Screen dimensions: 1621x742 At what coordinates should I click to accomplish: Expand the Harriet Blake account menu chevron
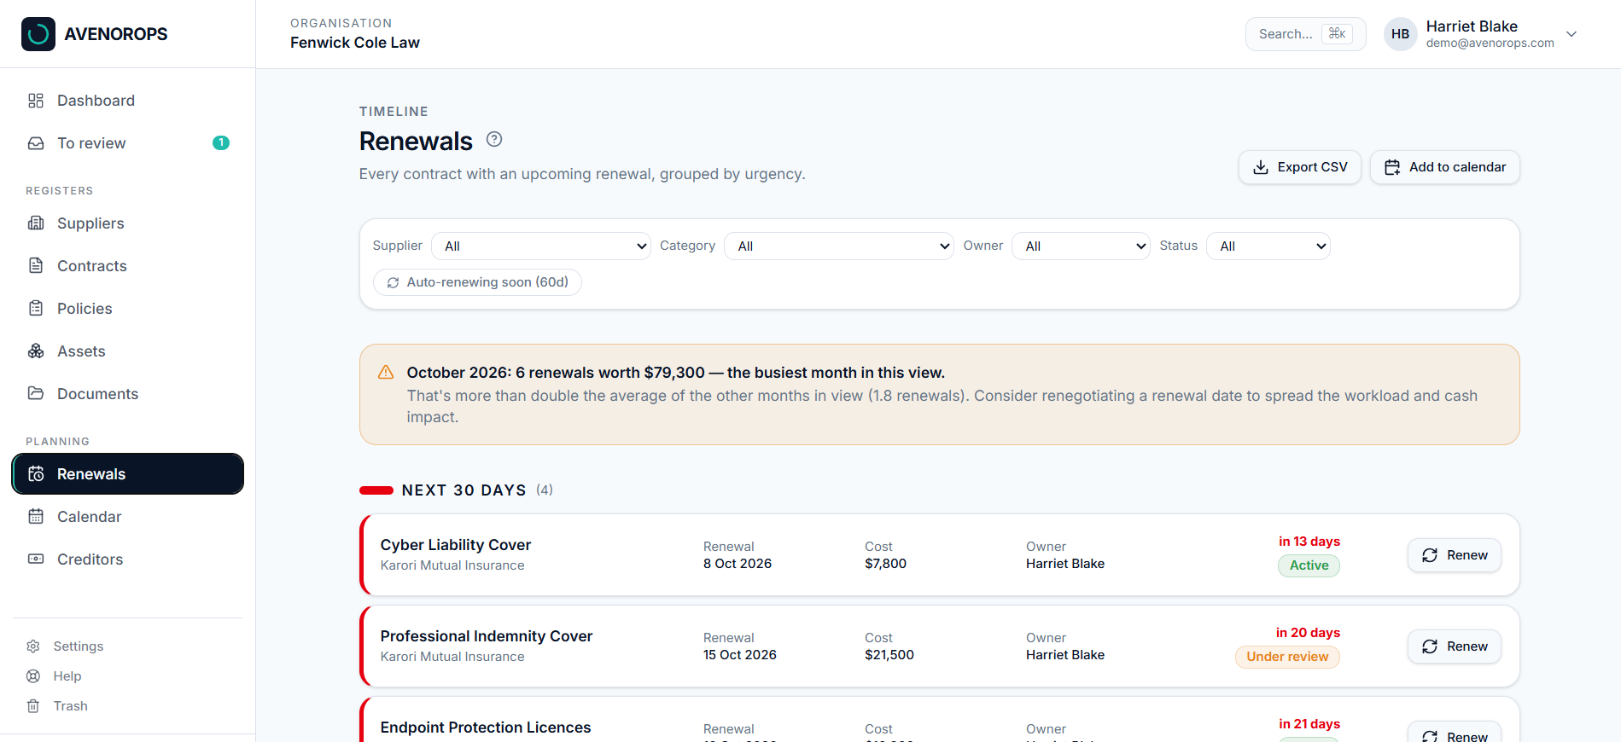point(1571,34)
